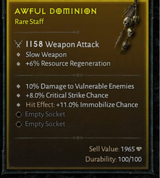This screenshot has width=160, height=178.
Task: Click the crossed swords Weapon Attack icon
Action: coord(18,44)
